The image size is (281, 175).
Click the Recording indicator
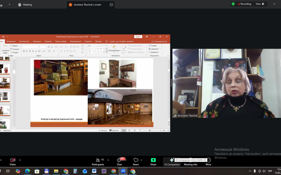pyautogui.click(x=245, y=4)
